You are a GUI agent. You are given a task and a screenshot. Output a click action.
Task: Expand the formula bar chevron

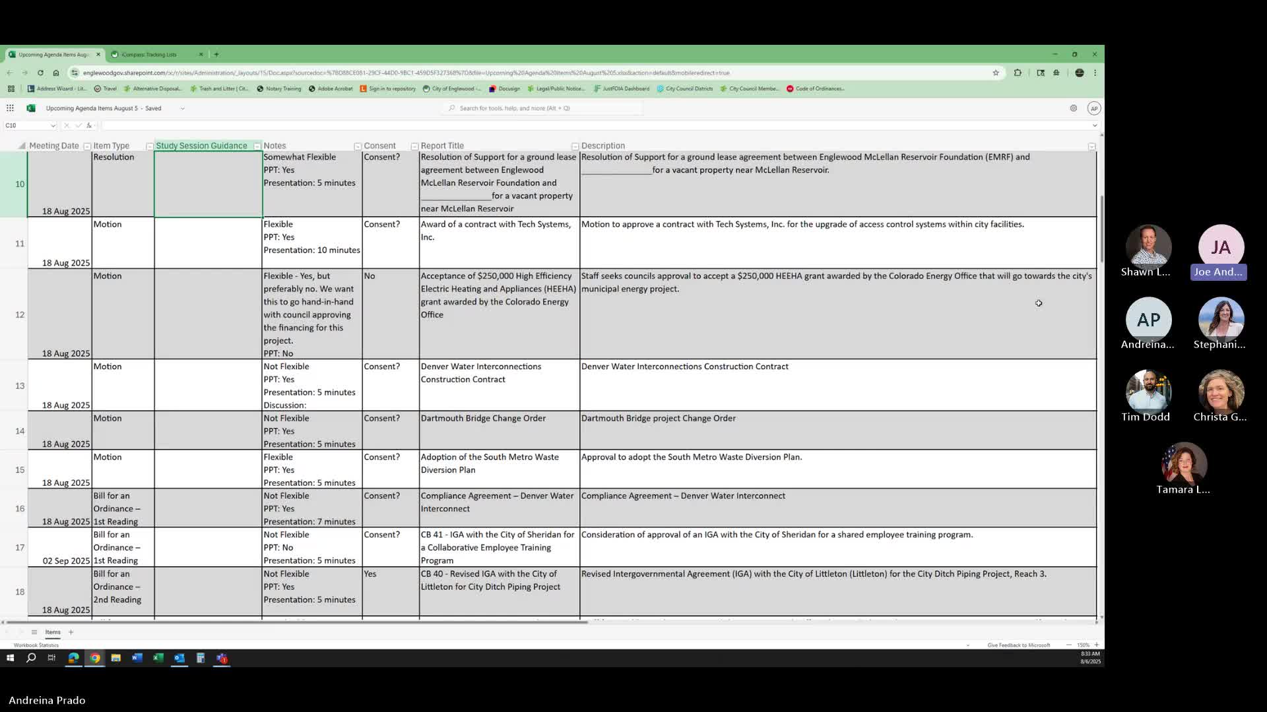[x=1094, y=125]
